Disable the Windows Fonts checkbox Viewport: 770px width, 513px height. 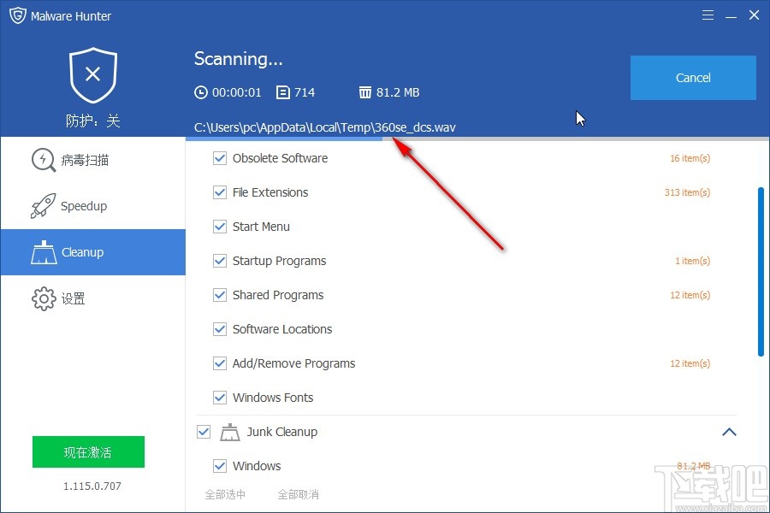(x=220, y=397)
